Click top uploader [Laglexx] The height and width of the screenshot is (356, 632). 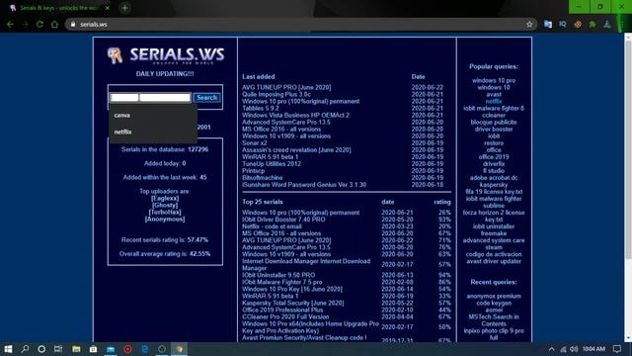165,198
